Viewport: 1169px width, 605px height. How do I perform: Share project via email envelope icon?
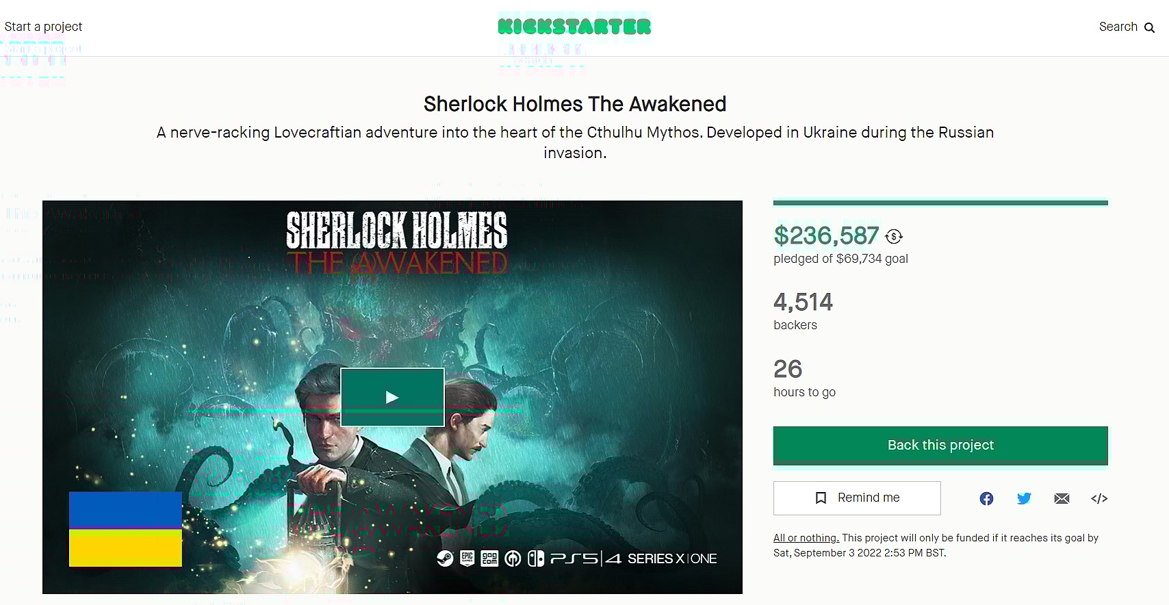(x=1062, y=498)
